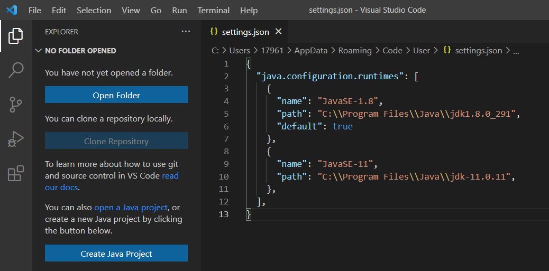Open the Extensions view
The image size is (549, 271).
point(16,173)
